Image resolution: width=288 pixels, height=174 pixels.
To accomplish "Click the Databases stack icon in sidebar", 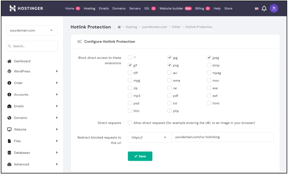I will tap(9, 153).
